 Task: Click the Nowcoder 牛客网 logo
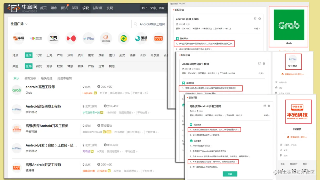(x=22, y=8)
